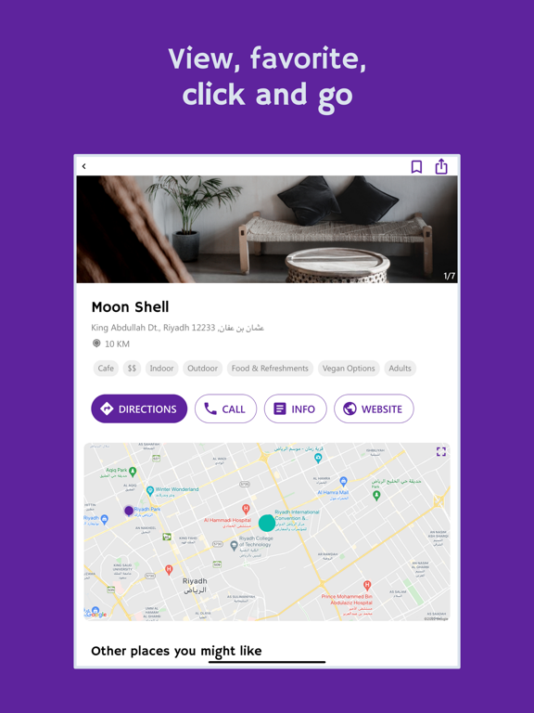The width and height of the screenshot is (534, 713).
Task: Tap the Vegan Options tag
Action: tap(349, 369)
